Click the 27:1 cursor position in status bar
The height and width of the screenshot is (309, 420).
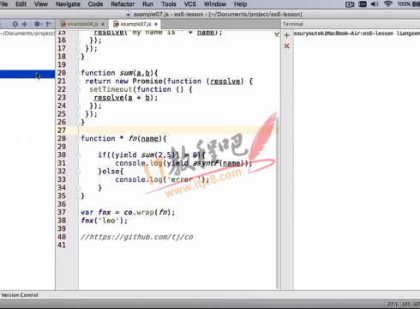point(393,304)
